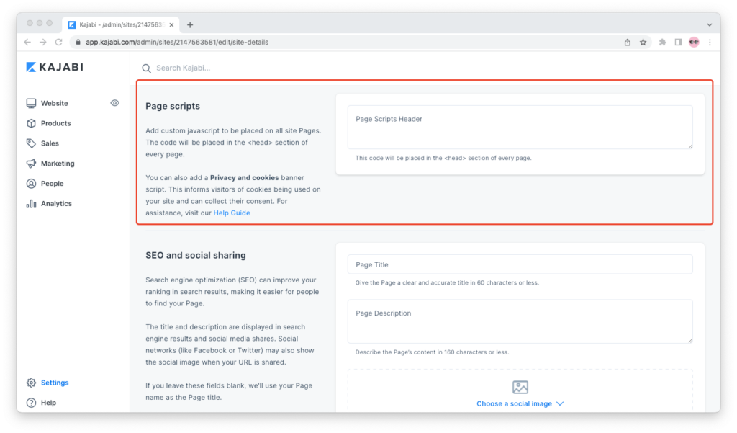Image resolution: width=737 pixels, height=433 pixels.
Task: Click the bold Privacy and cookies text
Action: tap(245, 178)
